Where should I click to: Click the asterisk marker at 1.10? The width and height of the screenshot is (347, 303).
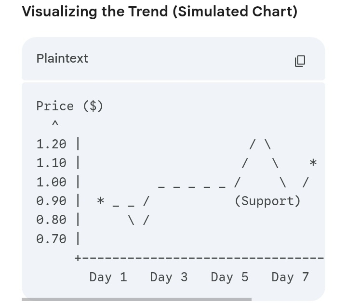coord(313,163)
